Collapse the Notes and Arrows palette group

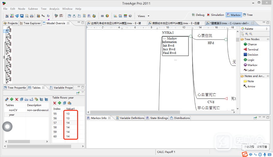255,76
